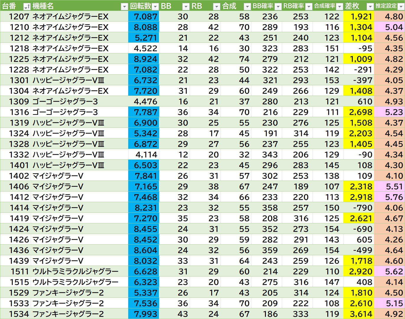The image size is (405, 319).
Task: Click the BB value 43 in row 1534
Action: click(174, 314)
